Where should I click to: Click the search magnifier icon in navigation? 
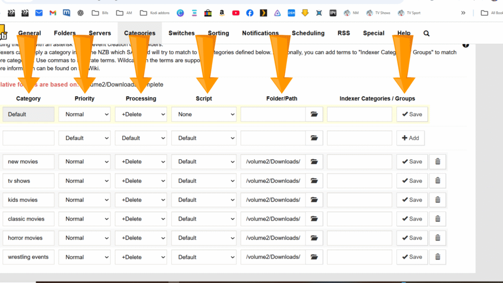(426, 33)
